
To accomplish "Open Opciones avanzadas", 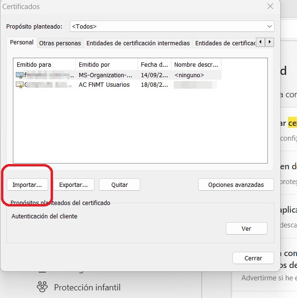I will tap(236, 185).
